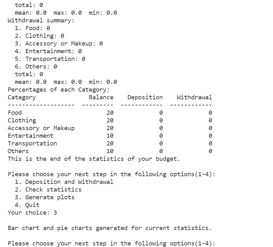This screenshot has width=273, height=247.
Task: Click option '4. Quit'
Action: (x=27, y=205)
